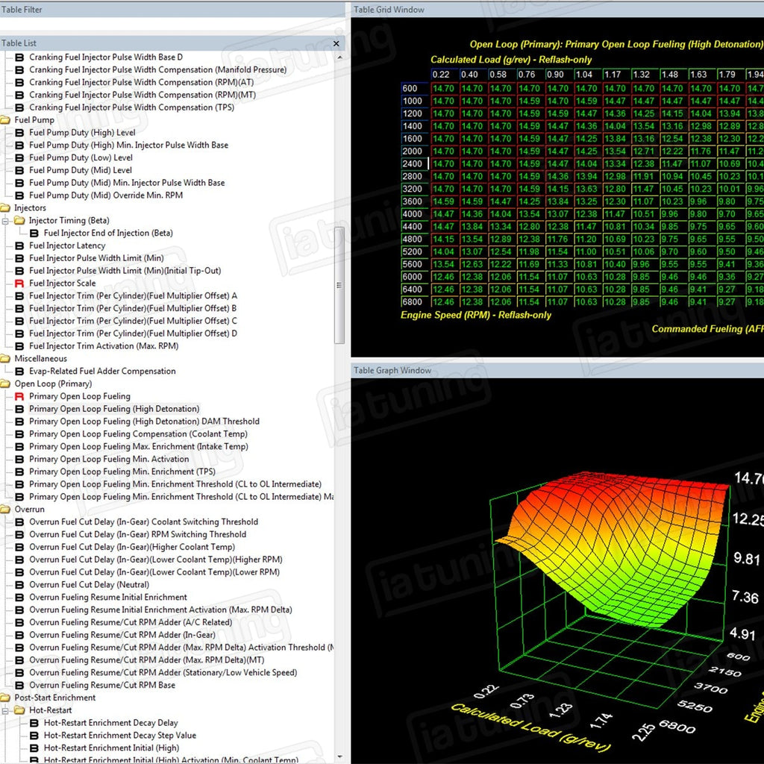Image resolution: width=764 pixels, height=764 pixels.
Task: Select Overrun Fueling Resume/Cut RPM Base table
Action: tap(102, 685)
